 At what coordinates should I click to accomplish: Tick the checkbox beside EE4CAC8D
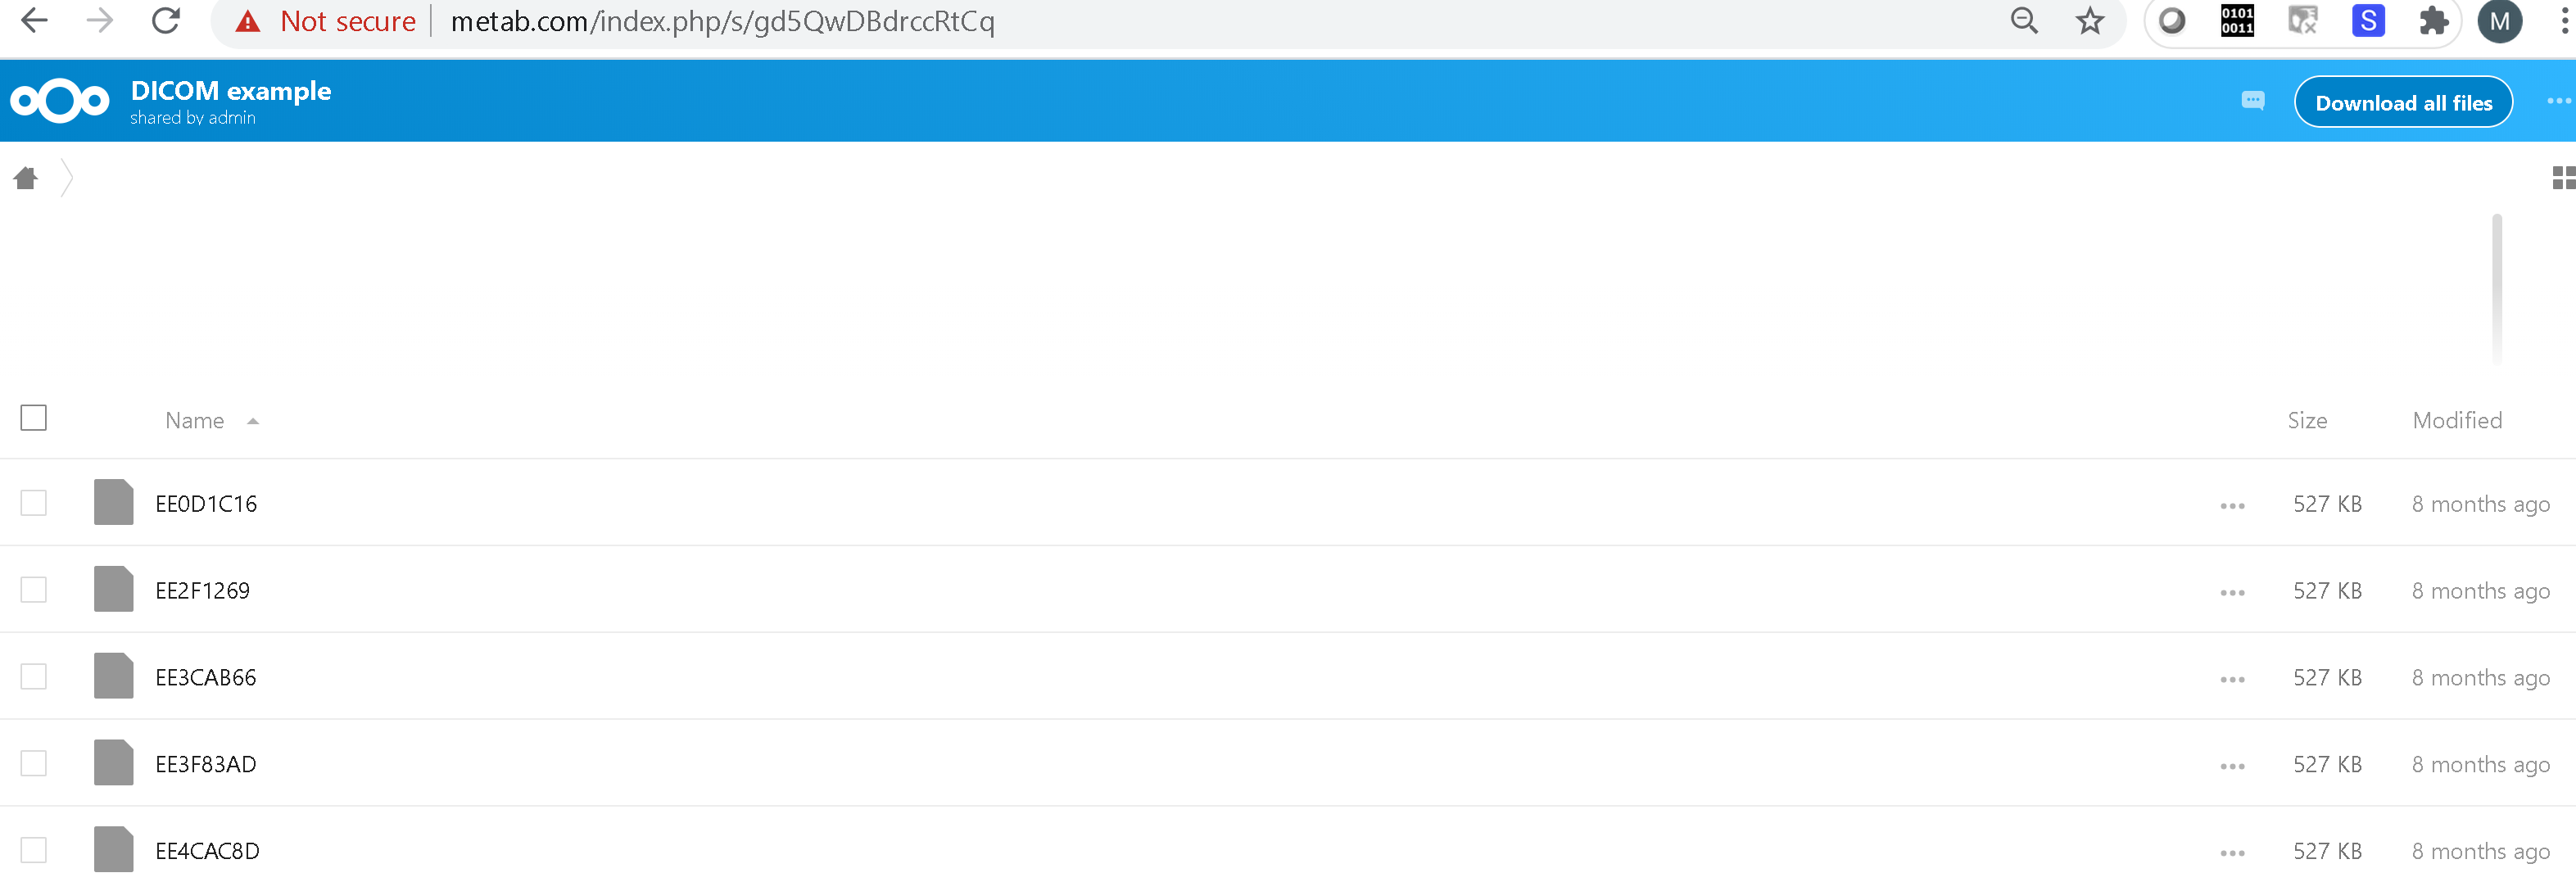[x=33, y=849]
